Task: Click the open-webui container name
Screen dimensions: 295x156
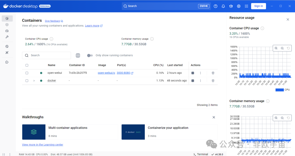Action: (55, 73)
